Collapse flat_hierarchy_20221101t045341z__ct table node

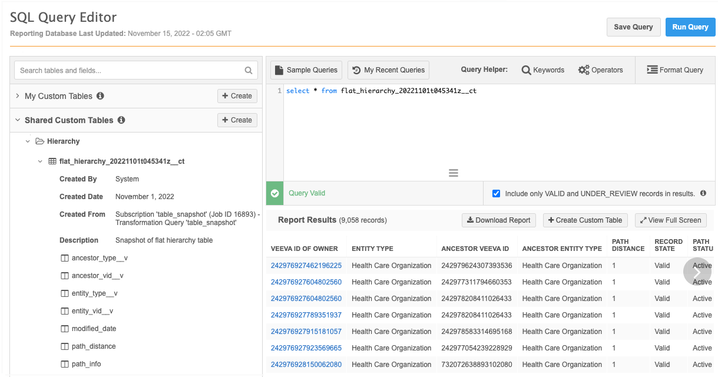40,161
